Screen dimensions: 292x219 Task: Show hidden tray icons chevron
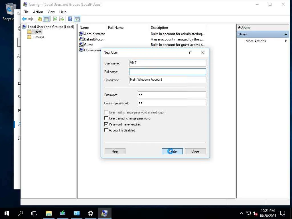click(241, 213)
